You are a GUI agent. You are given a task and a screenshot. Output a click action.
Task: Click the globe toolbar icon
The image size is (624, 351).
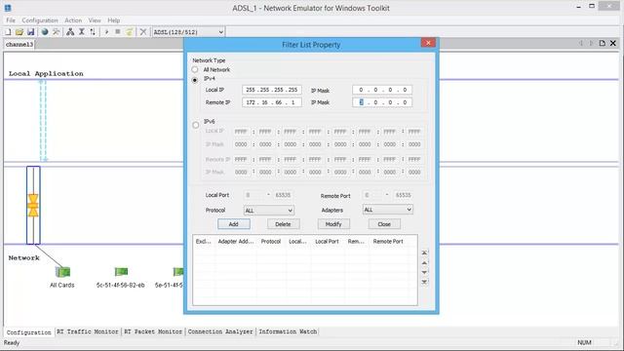45,32
